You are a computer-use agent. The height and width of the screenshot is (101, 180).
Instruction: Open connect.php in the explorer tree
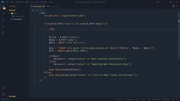tap(20, 16)
